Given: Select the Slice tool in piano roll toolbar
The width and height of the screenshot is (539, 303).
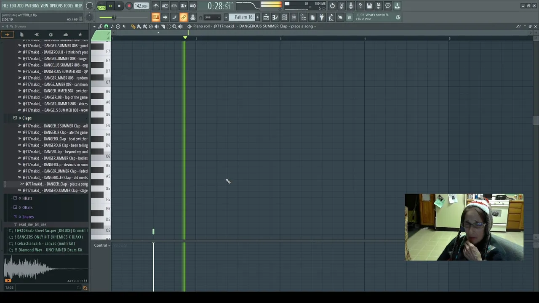Looking at the screenshot, I should pos(163,26).
